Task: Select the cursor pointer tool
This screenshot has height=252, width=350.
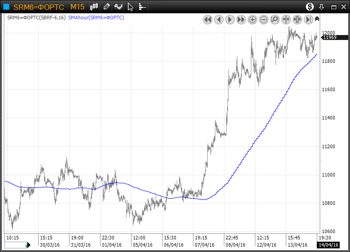Action: 131,7
